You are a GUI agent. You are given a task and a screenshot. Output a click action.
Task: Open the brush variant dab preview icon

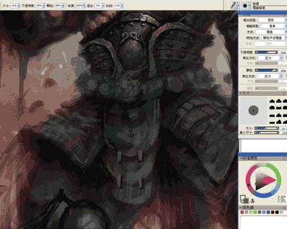[245, 5]
